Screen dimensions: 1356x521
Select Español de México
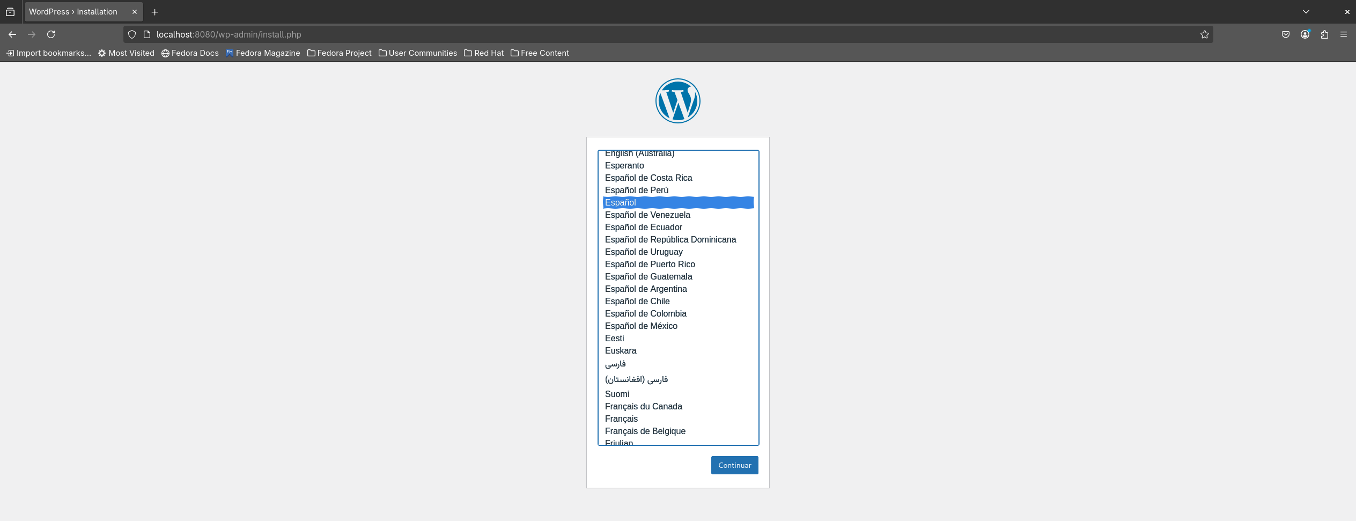pyautogui.click(x=678, y=326)
